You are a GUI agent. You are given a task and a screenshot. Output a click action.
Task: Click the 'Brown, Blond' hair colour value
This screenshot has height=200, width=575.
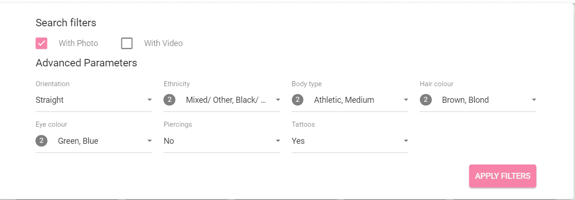click(465, 100)
